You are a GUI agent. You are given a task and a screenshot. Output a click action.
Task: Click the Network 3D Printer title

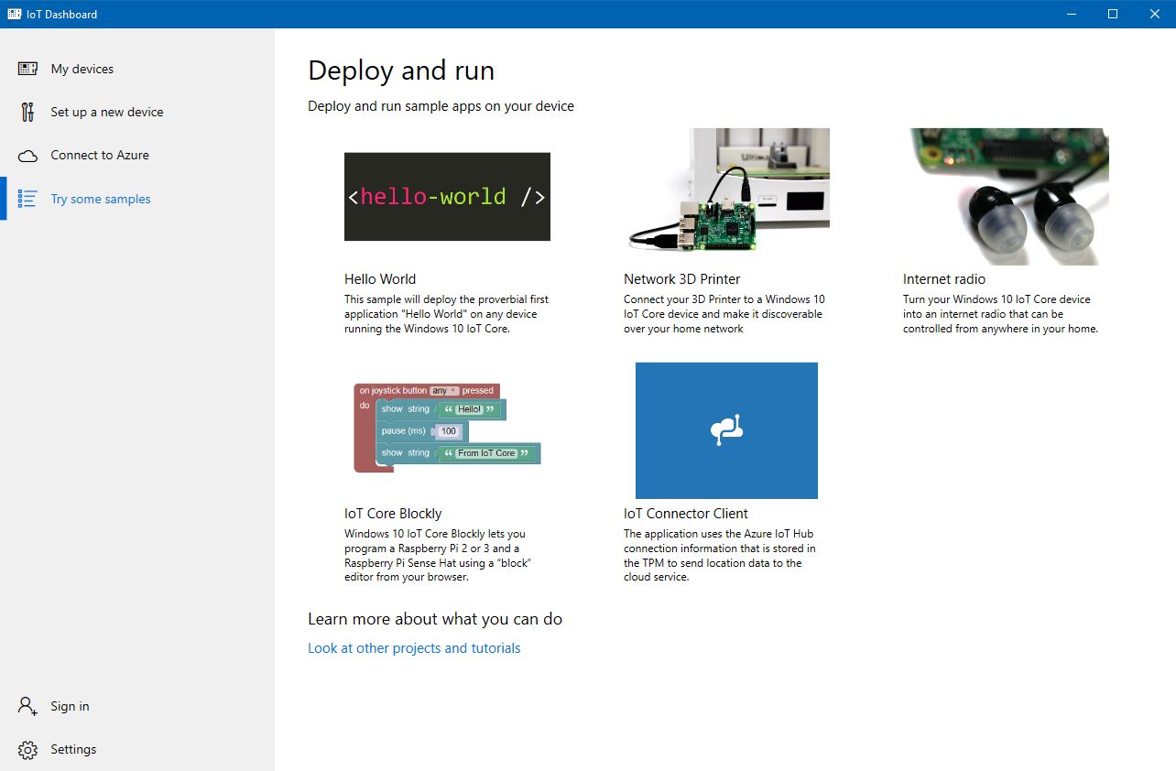pyautogui.click(x=682, y=279)
